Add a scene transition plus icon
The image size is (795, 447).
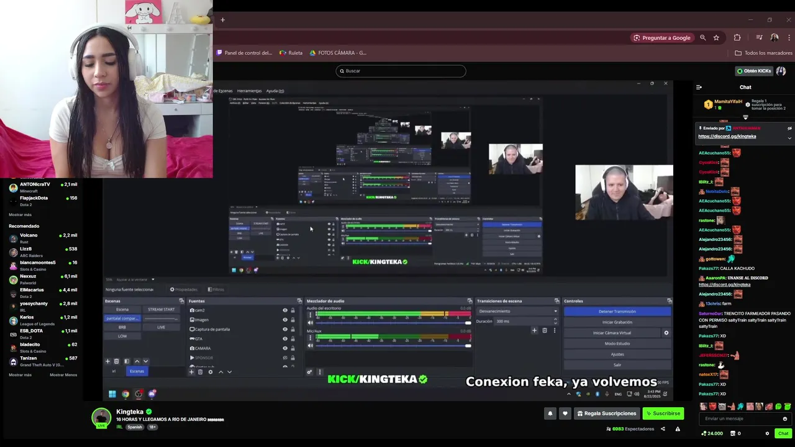tap(534, 330)
